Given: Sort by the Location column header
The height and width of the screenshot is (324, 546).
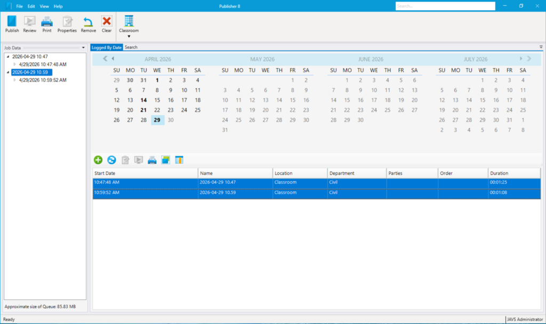Looking at the screenshot, I should coord(300,173).
